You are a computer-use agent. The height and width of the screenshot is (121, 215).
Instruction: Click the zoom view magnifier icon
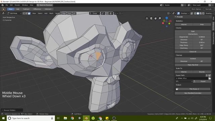[x=160, y=18]
